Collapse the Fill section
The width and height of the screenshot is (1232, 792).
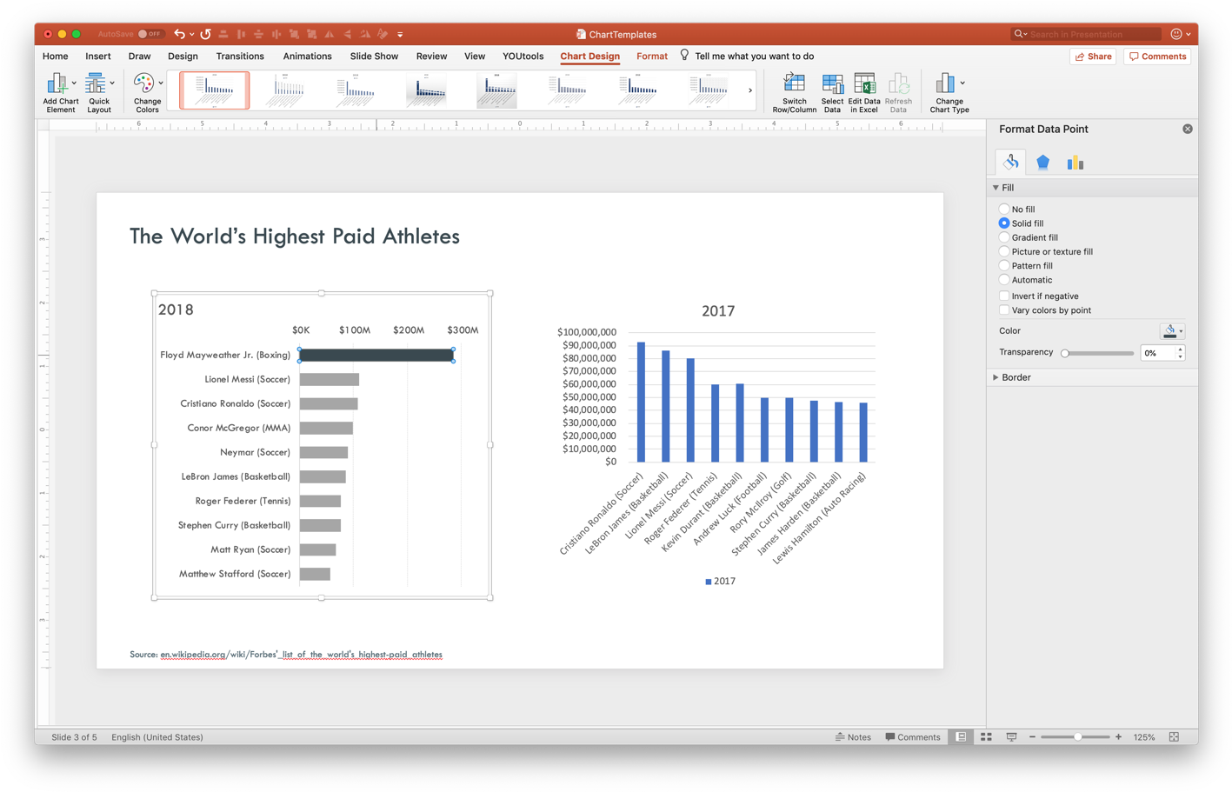point(996,188)
